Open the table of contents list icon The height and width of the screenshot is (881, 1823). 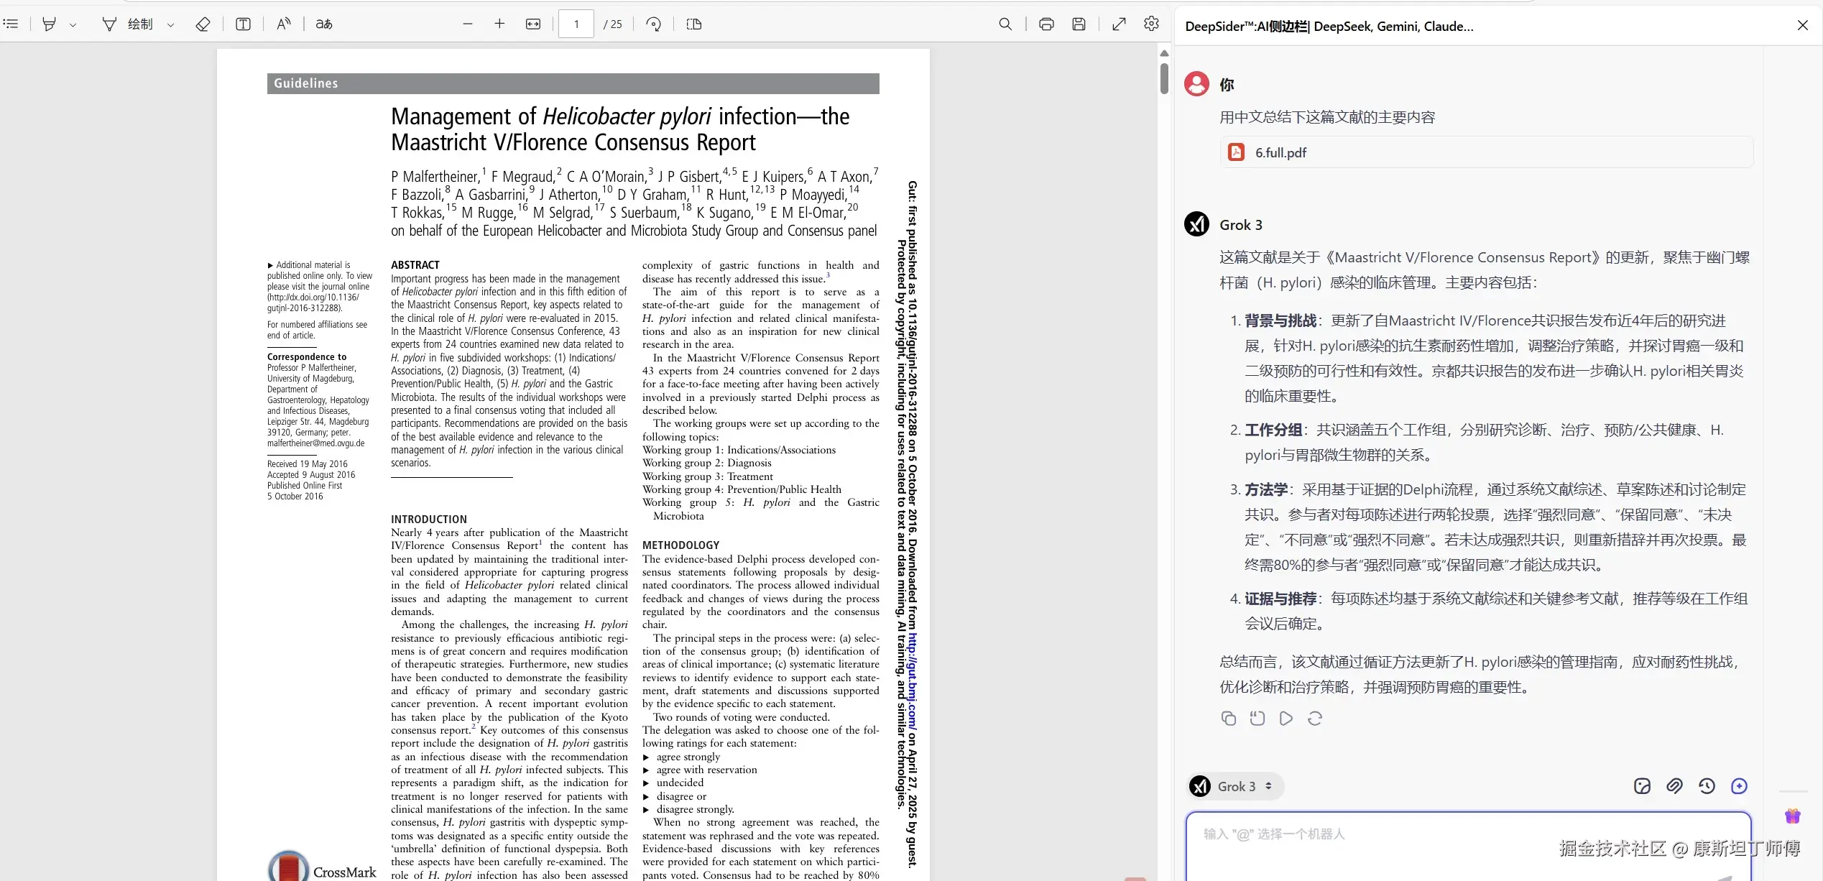coord(11,24)
